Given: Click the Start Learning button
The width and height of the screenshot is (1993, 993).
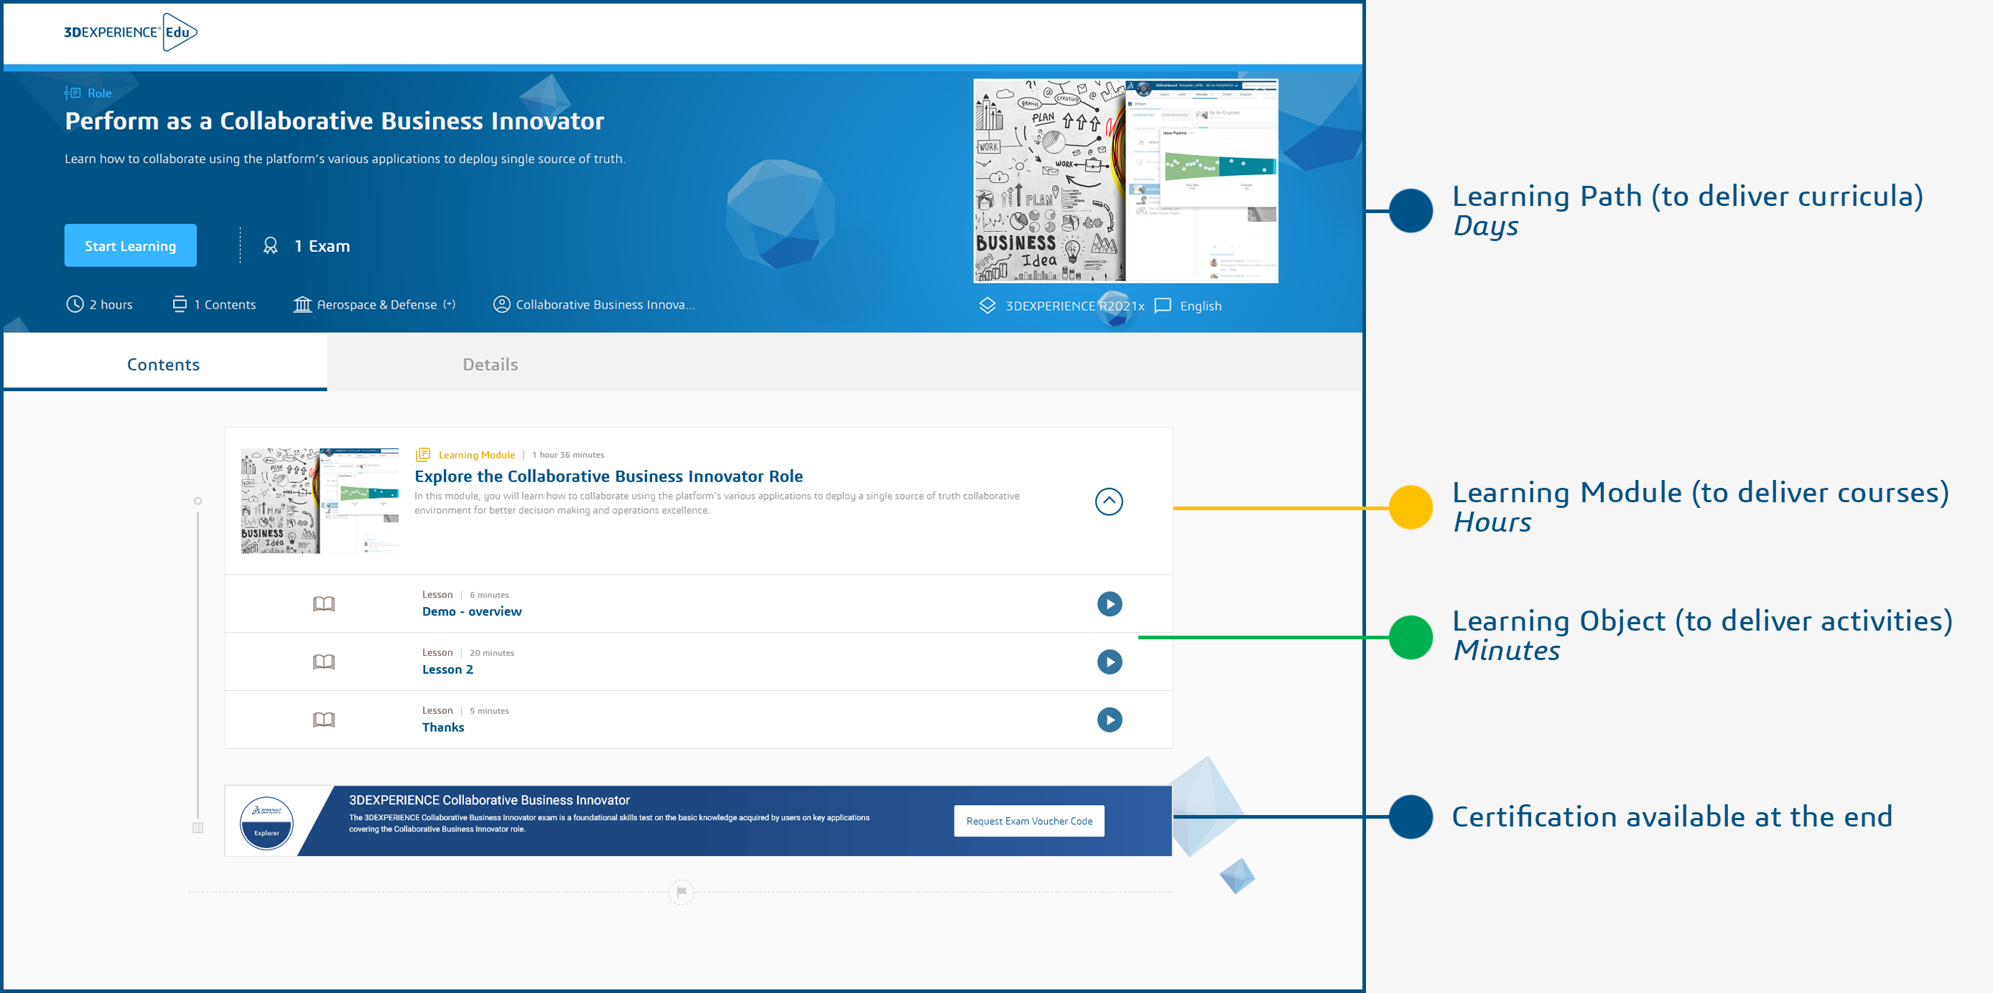Looking at the screenshot, I should [x=130, y=245].
